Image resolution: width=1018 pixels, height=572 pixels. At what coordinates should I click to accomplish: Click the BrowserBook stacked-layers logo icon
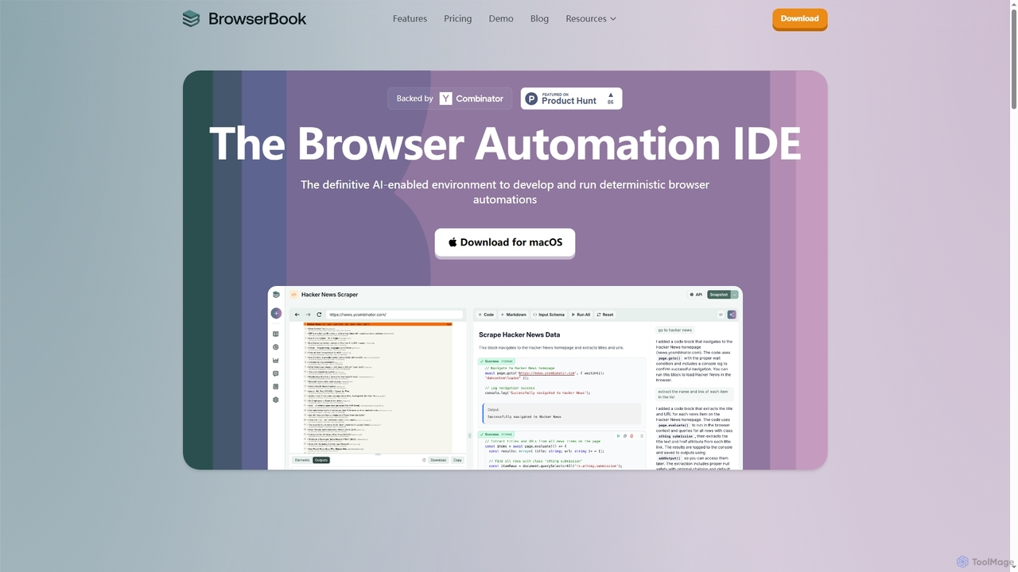tap(191, 19)
